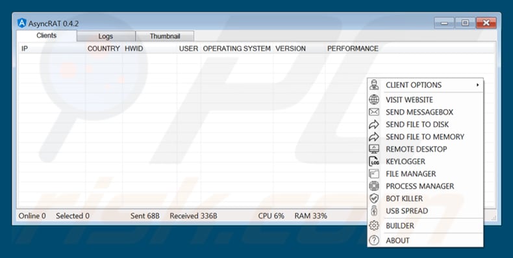Click the shield icon for Bot Killer
Image resolution: width=513 pixels, height=258 pixels.
pos(374,198)
